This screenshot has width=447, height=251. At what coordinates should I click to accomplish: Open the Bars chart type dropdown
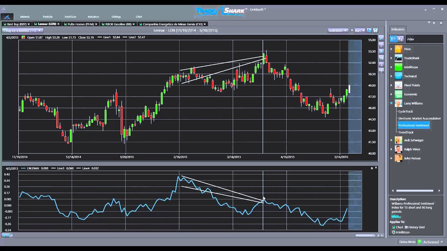[360, 30]
